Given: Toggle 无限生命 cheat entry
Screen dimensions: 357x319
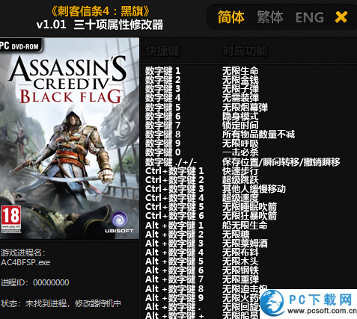Looking at the screenshot, I should pos(240,71).
